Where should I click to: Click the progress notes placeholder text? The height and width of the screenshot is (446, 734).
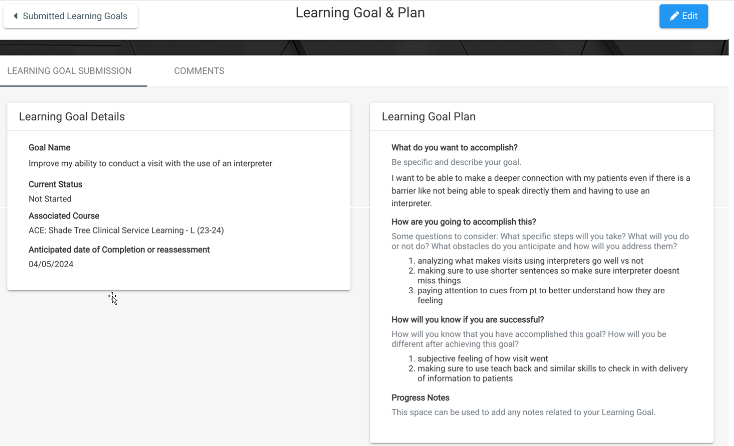(x=523, y=412)
